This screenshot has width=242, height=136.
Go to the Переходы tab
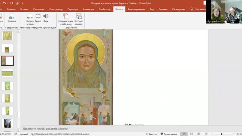73,9
